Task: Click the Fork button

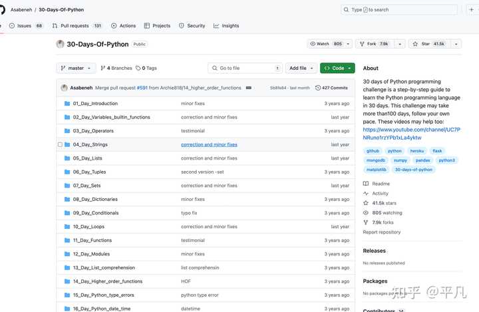Action: point(374,44)
